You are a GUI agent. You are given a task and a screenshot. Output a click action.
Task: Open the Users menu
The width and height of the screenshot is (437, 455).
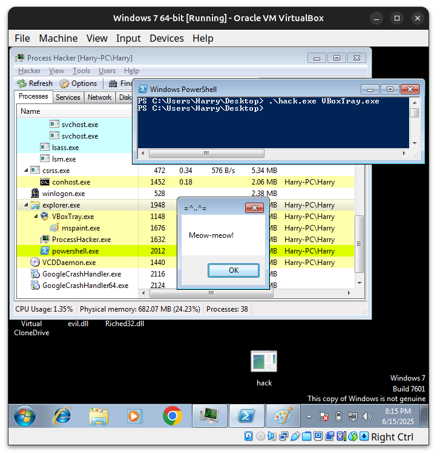tap(107, 71)
